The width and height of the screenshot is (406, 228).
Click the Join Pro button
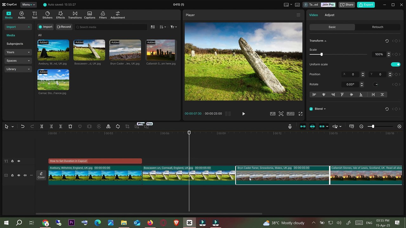click(x=328, y=4)
